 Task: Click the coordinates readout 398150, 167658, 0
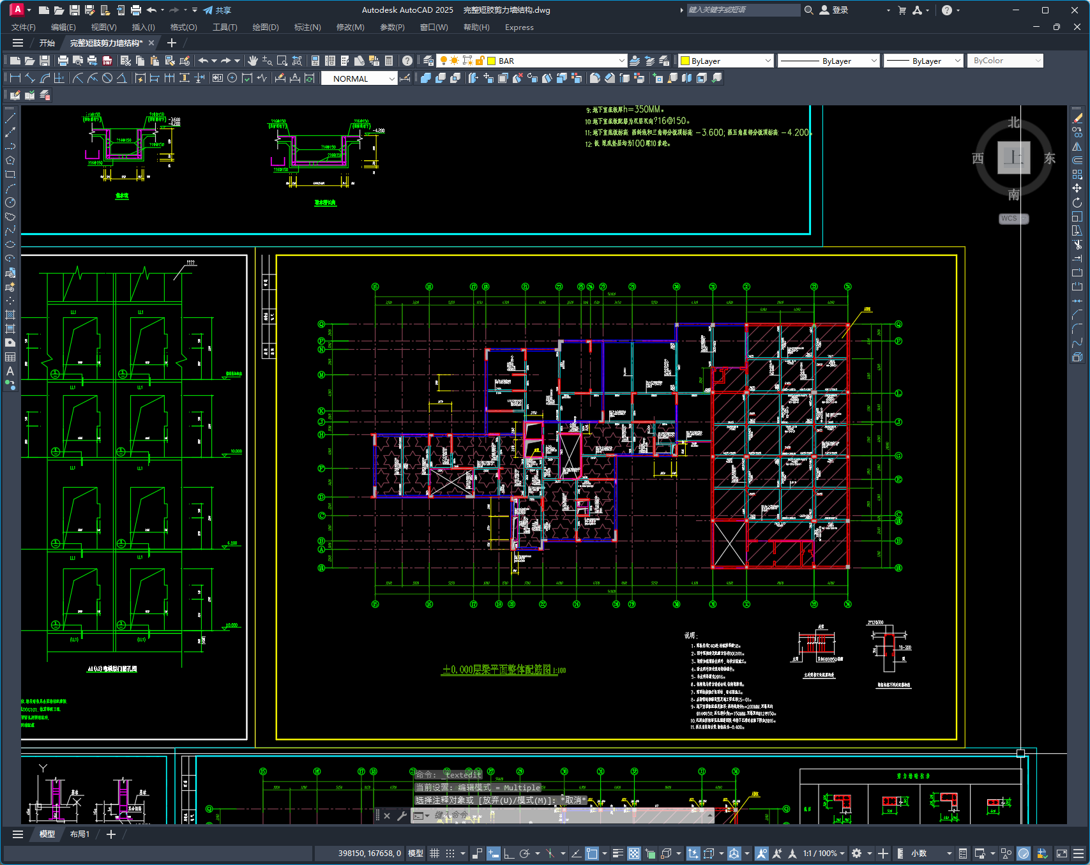[370, 854]
